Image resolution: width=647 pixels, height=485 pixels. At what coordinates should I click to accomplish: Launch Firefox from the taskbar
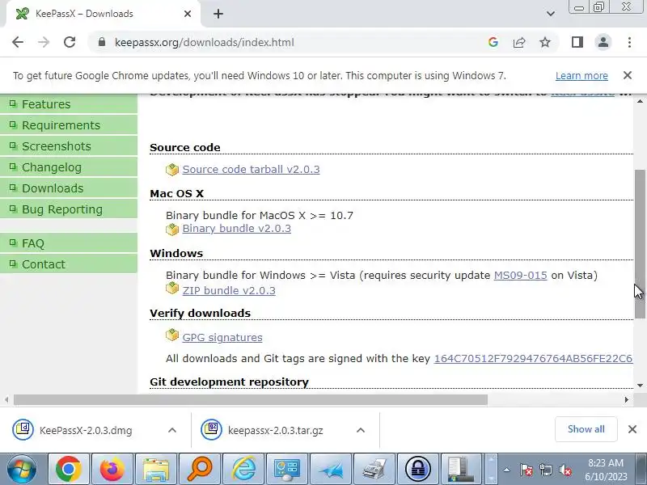(112, 470)
